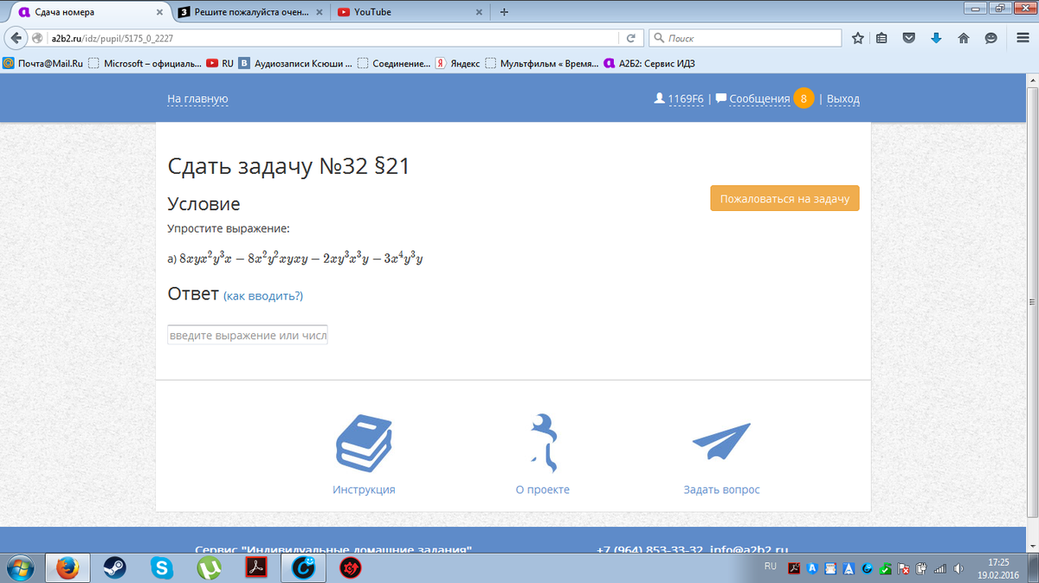
Task: Click the browser back arrow button
Action: (15, 38)
